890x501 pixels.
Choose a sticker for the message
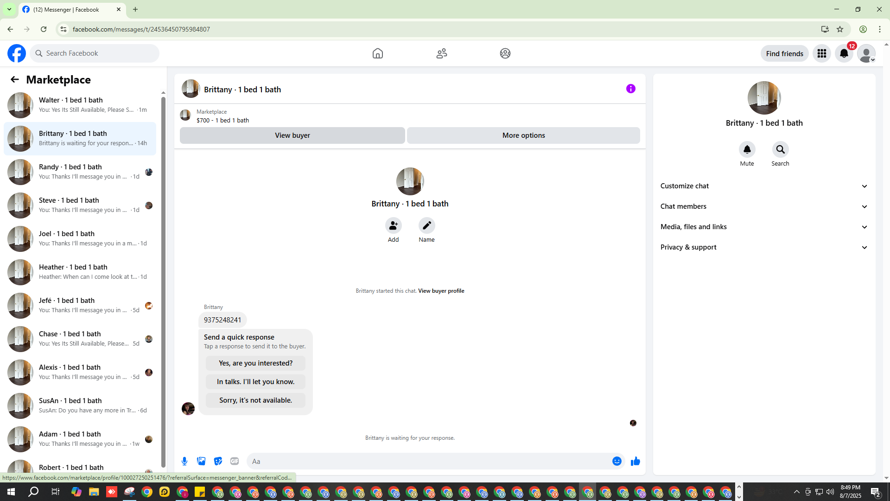click(x=218, y=461)
